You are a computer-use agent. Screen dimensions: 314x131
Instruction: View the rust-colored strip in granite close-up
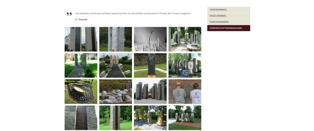click(81, 118)
